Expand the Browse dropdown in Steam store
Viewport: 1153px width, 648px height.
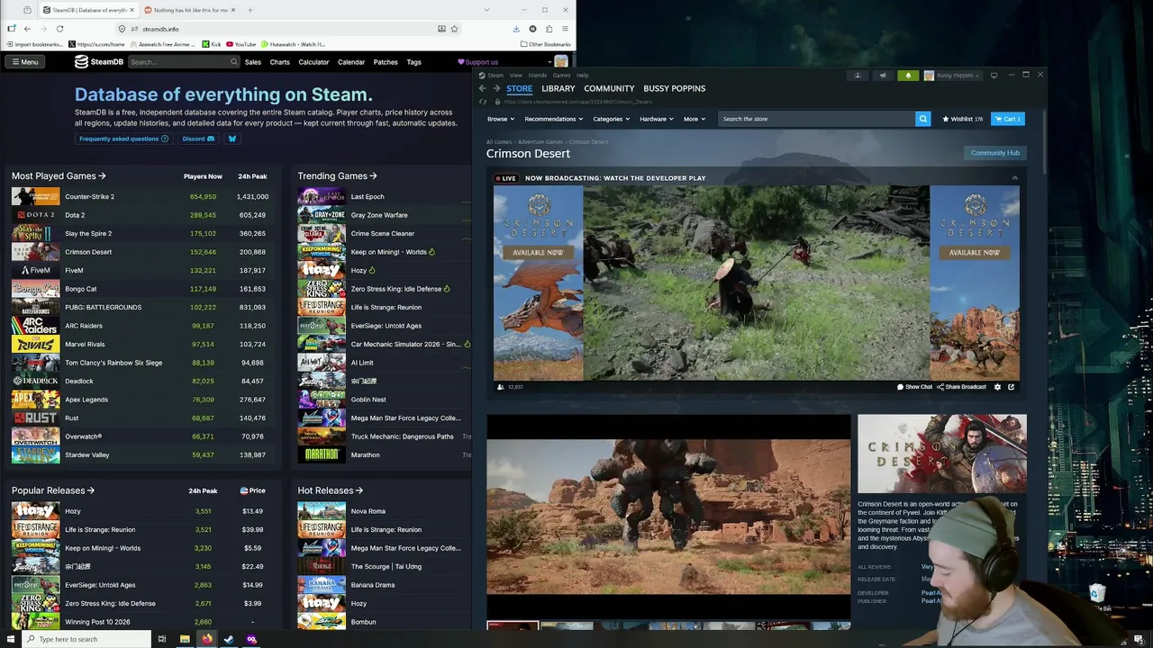500,119
